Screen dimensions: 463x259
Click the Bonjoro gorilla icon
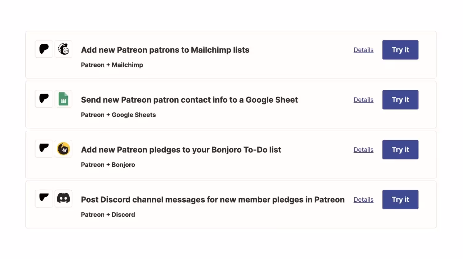[x=63, y=149]
